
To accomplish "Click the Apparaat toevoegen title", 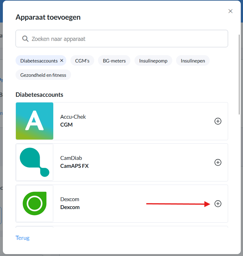I will 48,17.
